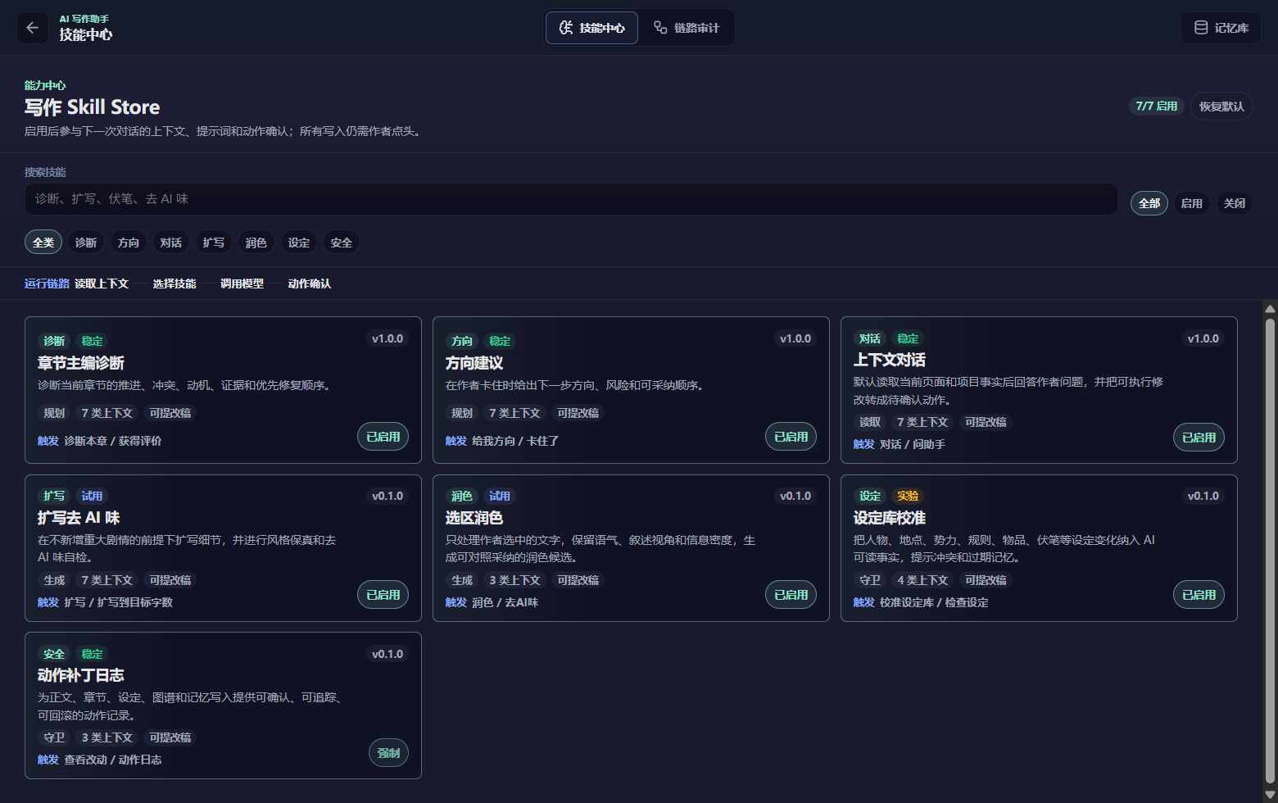Viewport: 1278px width, 803px height.
Task: Filter skills by 安全 category
Action: [x=342, y=243]
